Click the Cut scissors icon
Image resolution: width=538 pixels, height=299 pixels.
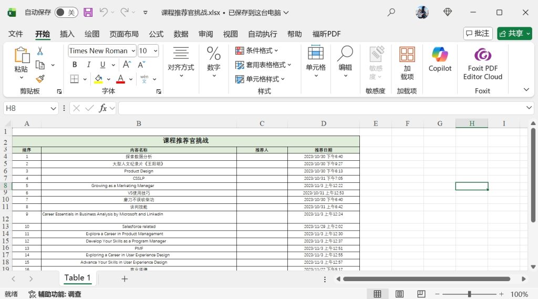coord(40,51)
